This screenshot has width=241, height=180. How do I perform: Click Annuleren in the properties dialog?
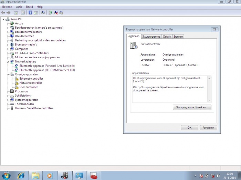(208, 128)
